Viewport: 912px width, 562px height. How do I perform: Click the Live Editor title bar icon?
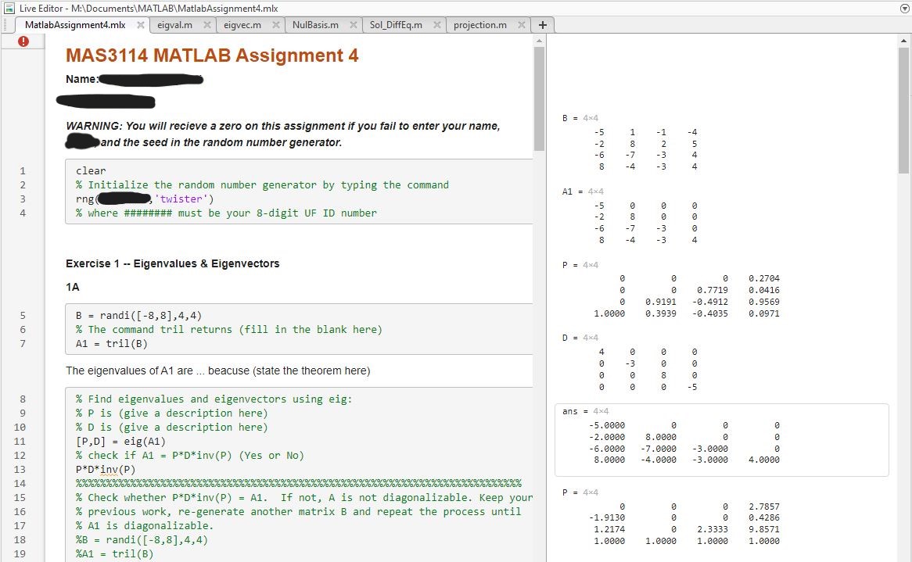point(9,8)
